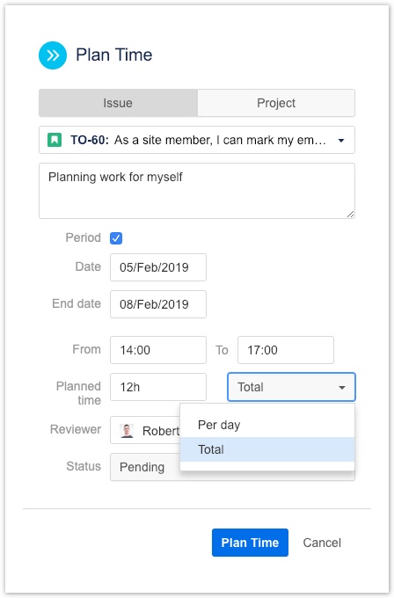394x598 pixels.
Task: Click the Date field 05/Feb/2019
Action: (158, 267)
